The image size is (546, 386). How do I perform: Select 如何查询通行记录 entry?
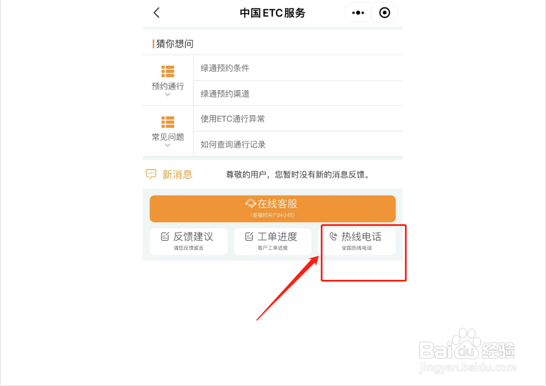point(298,144)
